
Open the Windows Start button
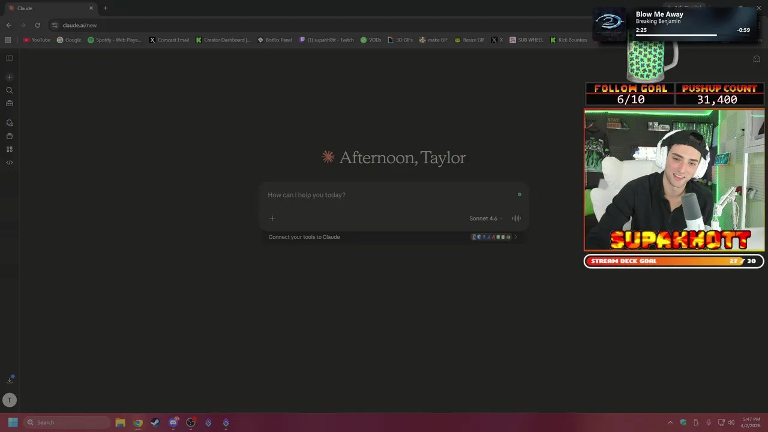point(13,422)
